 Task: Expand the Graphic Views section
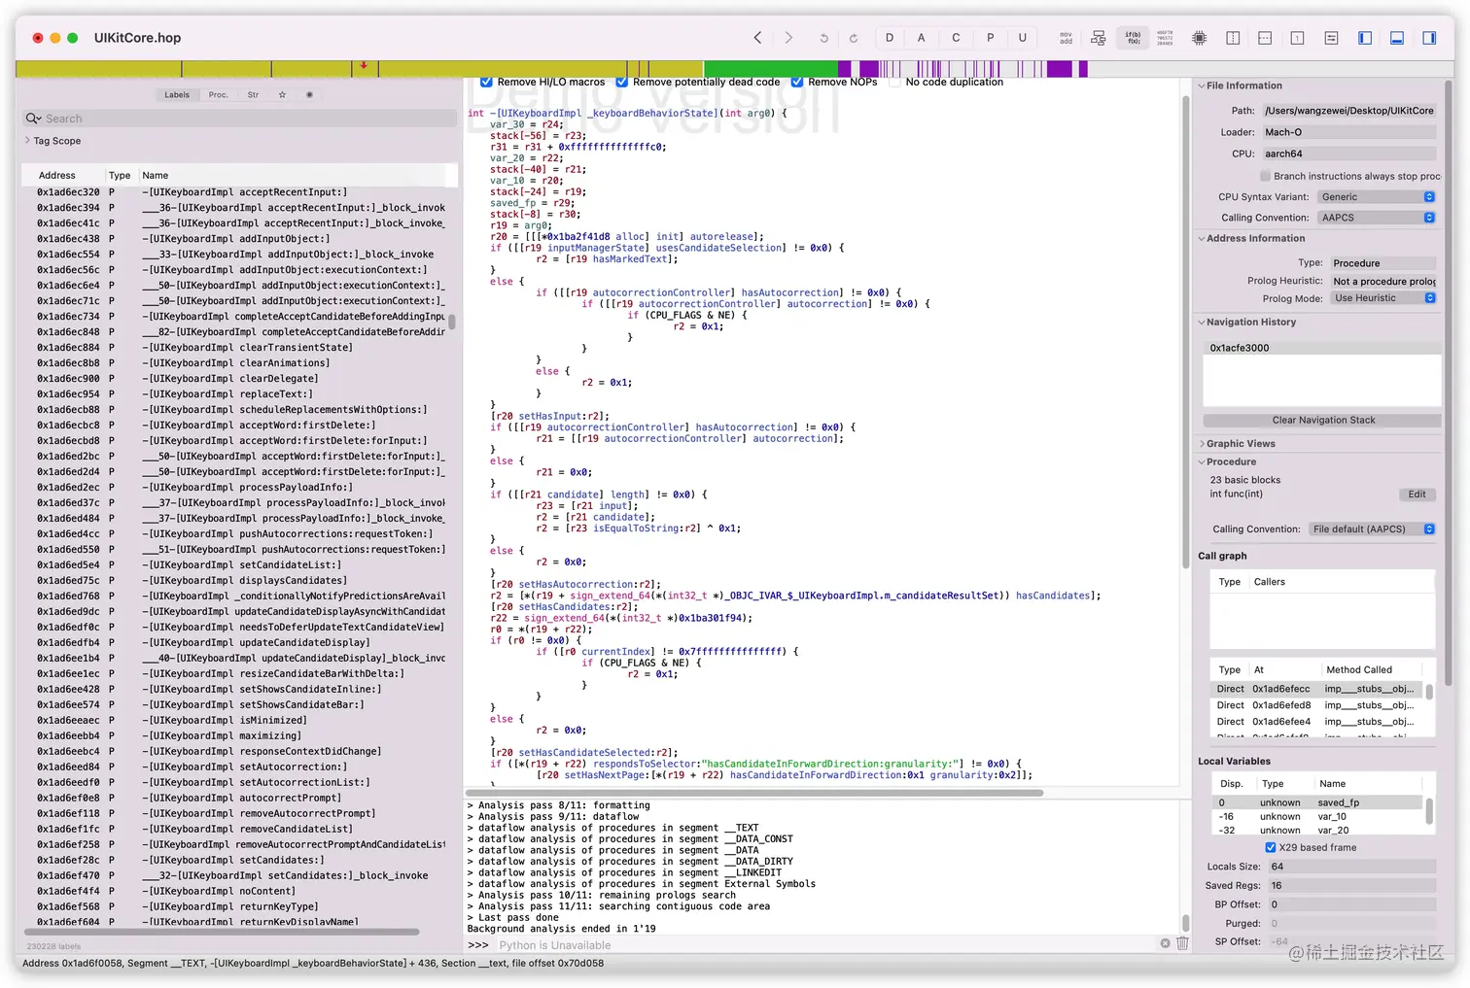pos(1202,443)
